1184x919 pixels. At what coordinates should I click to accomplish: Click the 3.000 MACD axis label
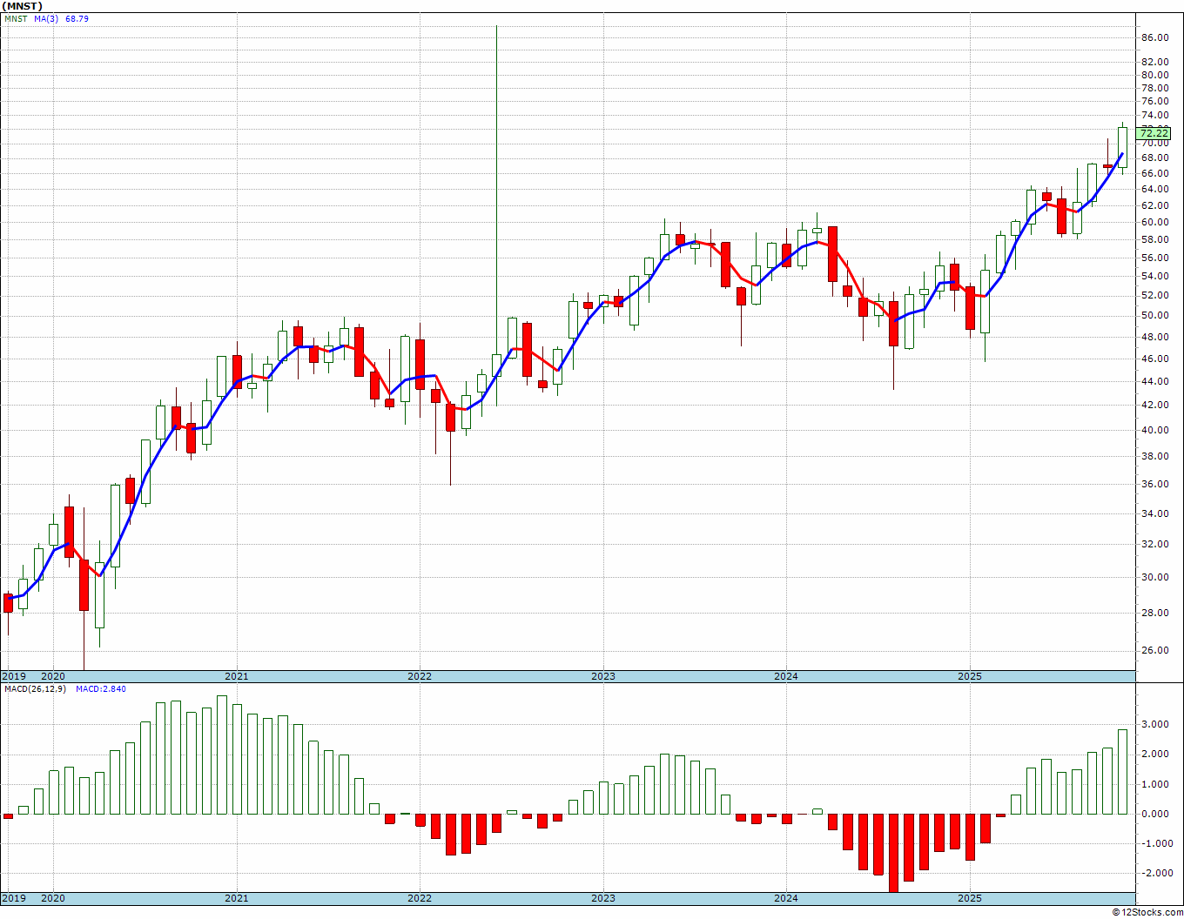[x=1156, y=724]
